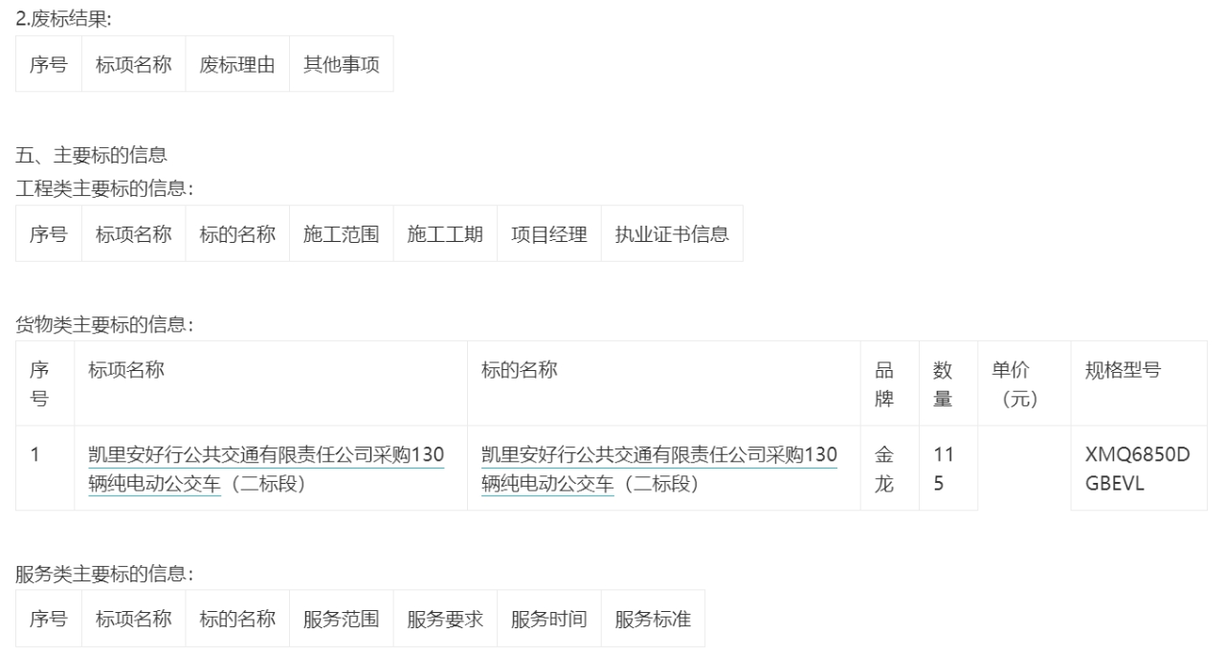Click 标项名称 header in the 废标结果 table
Image resolution: width=1225 pixels, height=655 pixels.
point(134,64)
